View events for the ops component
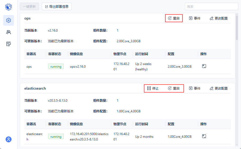The width and height of the screenshot is (241, 149). (x=194, y=18)
